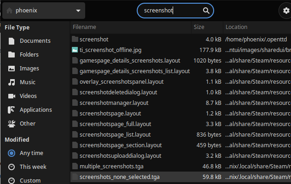Select the This week radio option
The width and height of the screenshot is (291, 184).
pos(12,167)
